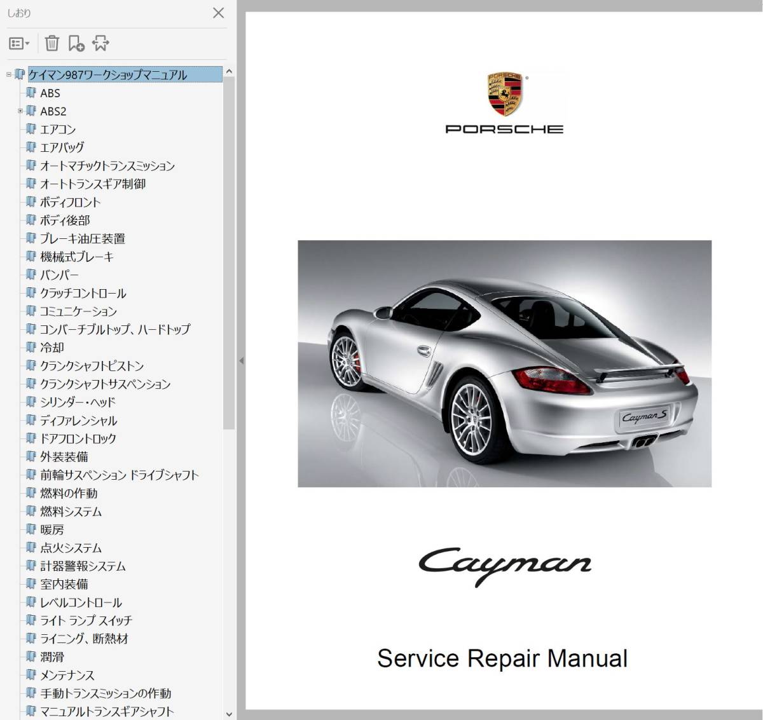The image size is (763, 720).
Task: Jump to シリンダー・ヘッド section
Action: (x=78, y=402)
